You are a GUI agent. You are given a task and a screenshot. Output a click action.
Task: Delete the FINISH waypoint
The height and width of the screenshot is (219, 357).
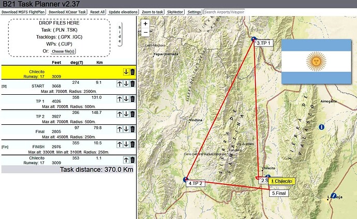click(x=132, y=144)
